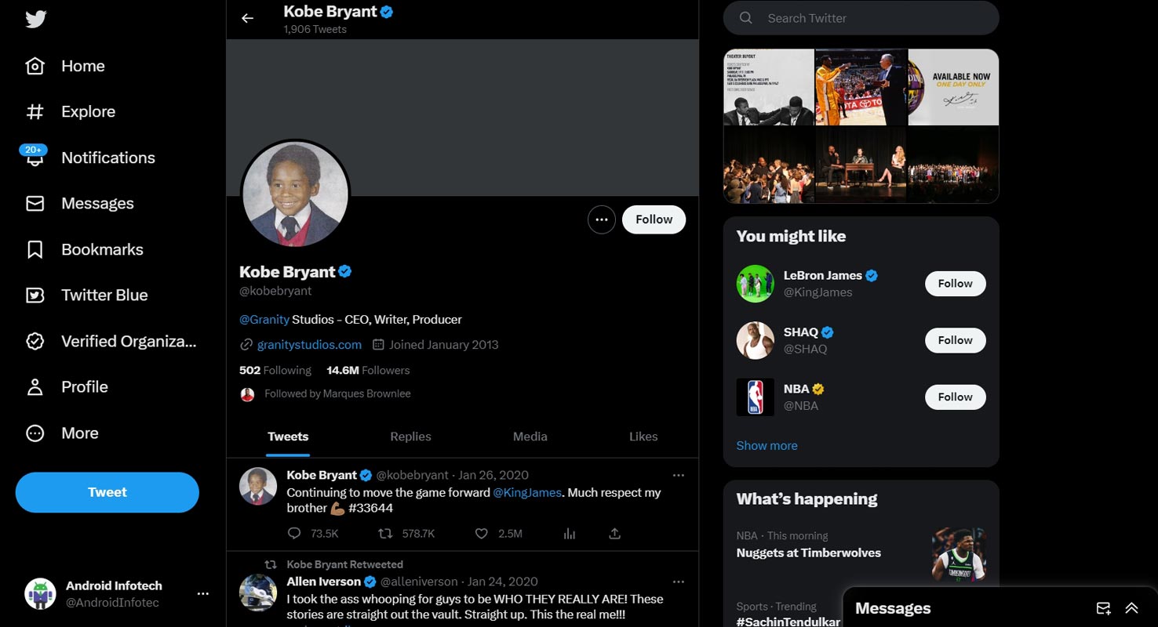Follow SHAQ
The image size is (1158, 627).
pos(955,340)
